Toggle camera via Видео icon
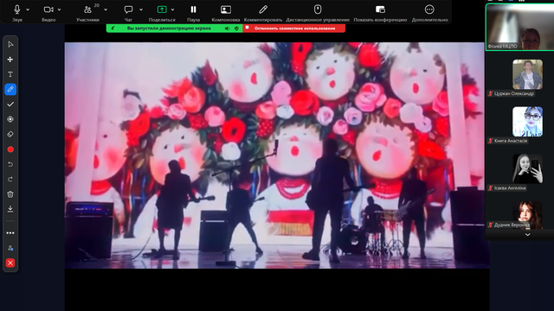 coord(48,10)
